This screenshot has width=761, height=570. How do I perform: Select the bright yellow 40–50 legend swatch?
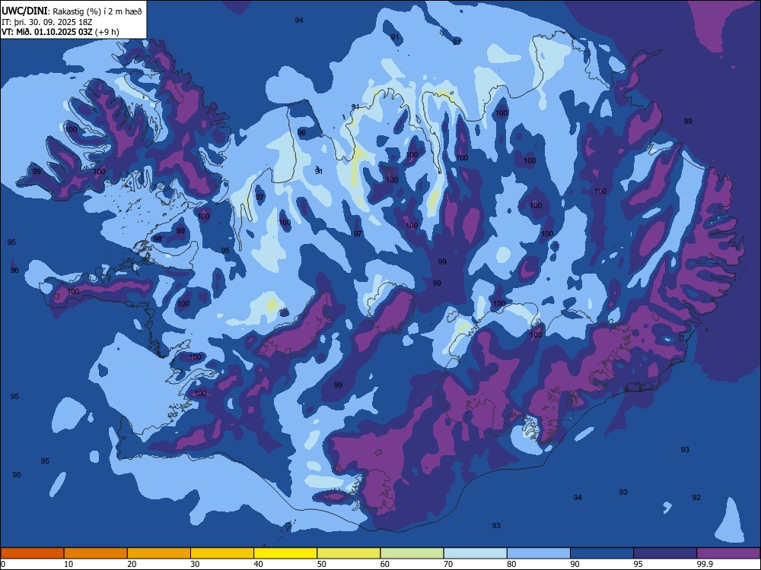point(285,553)
